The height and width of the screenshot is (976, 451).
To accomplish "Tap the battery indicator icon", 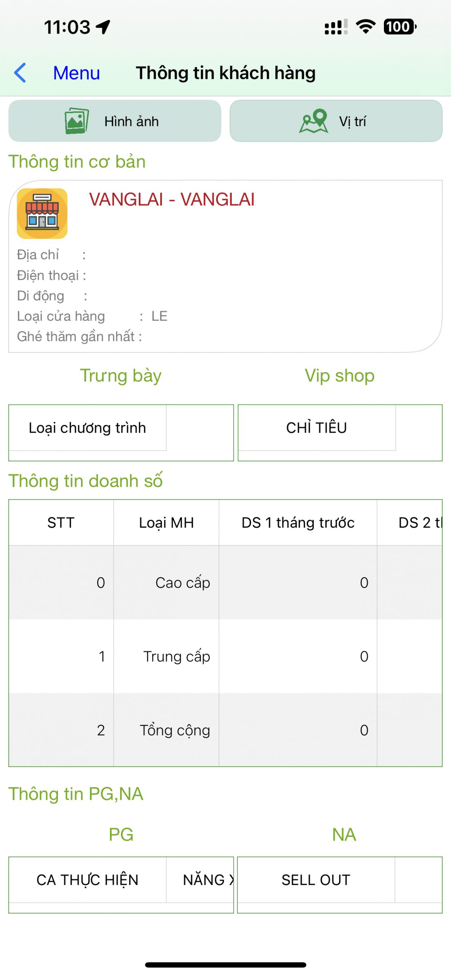I will tap(400, 27).
